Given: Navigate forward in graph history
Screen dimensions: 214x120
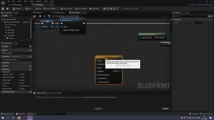Looking at the screenshot, I should pyautogui.click(x=44, y=16).
